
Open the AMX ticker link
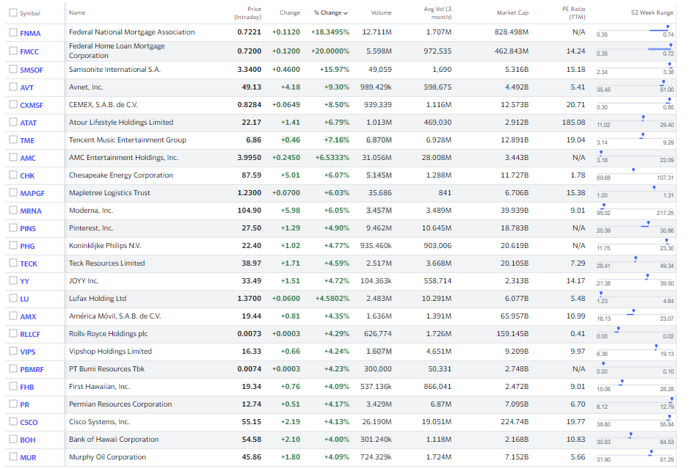(x=28, y=316)
